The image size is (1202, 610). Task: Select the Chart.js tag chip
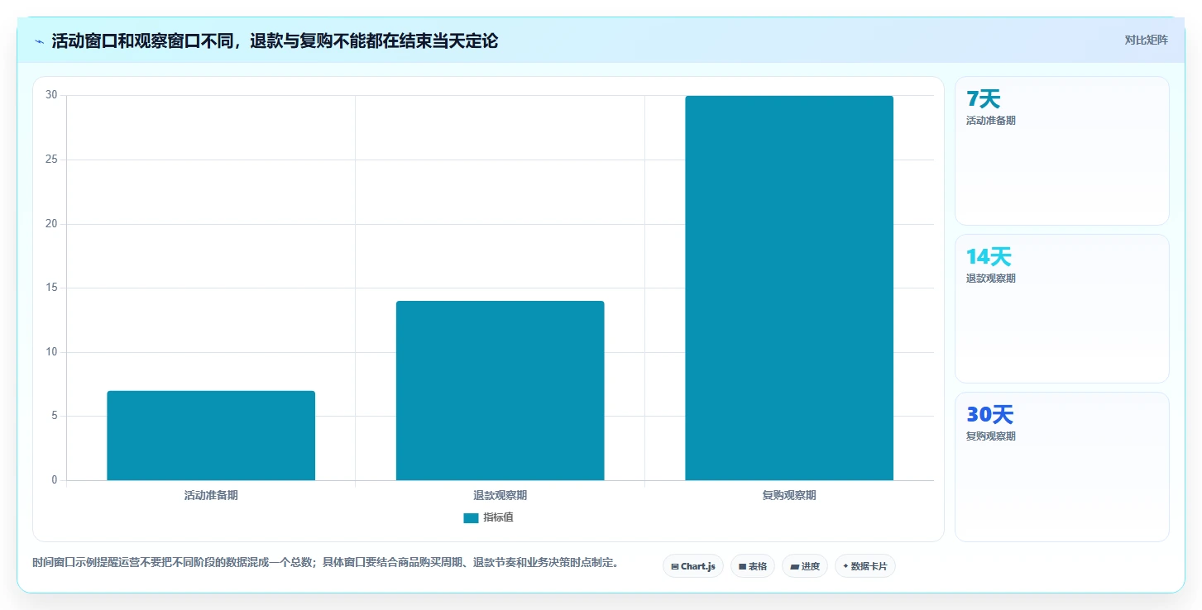[693, 566]
